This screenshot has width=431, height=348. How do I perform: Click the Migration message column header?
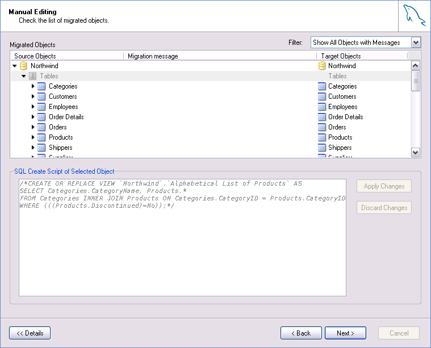click(220, 56)
